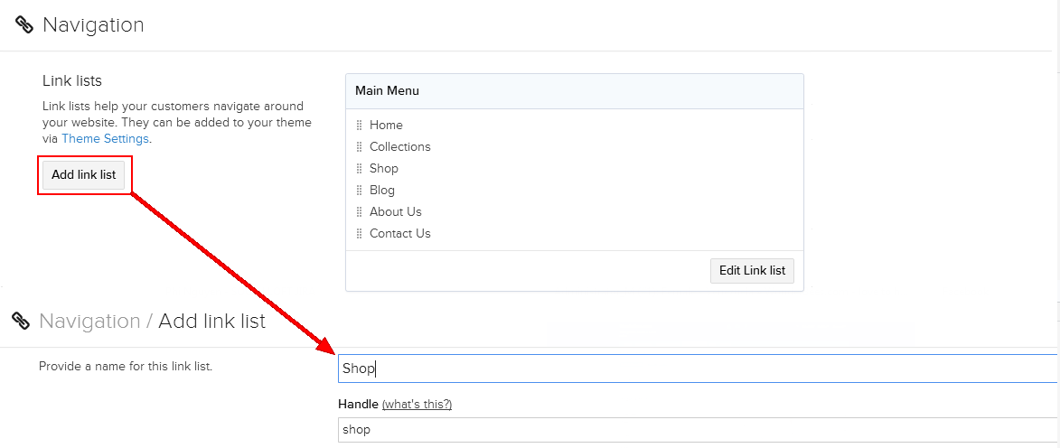Screen dimensions: 1060x448
Task: Click the "what's this?" handle help link
Action: [x=417, y=404]
